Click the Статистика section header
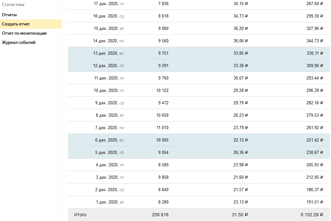 [13, 5]
